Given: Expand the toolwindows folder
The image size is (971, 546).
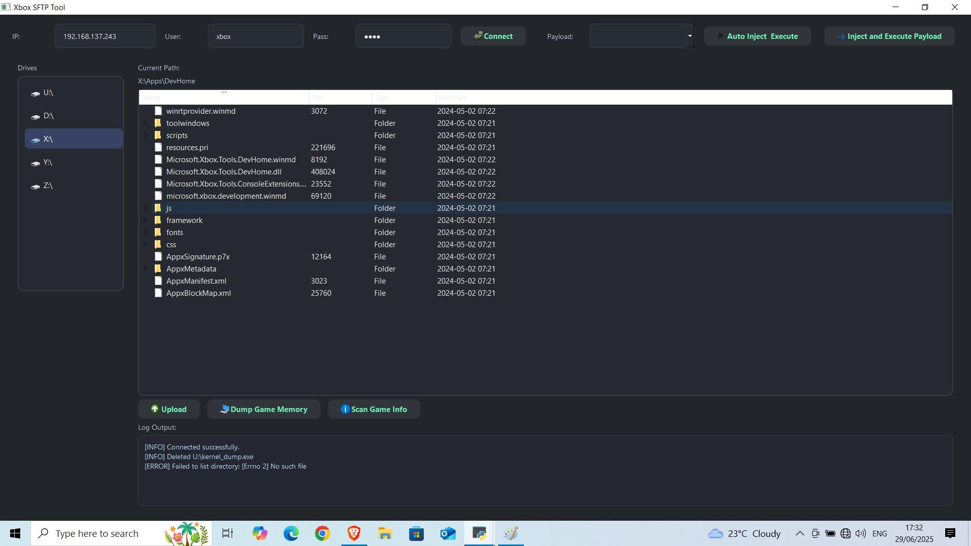Looking at the screenshot, I should (x=145, y=123).
